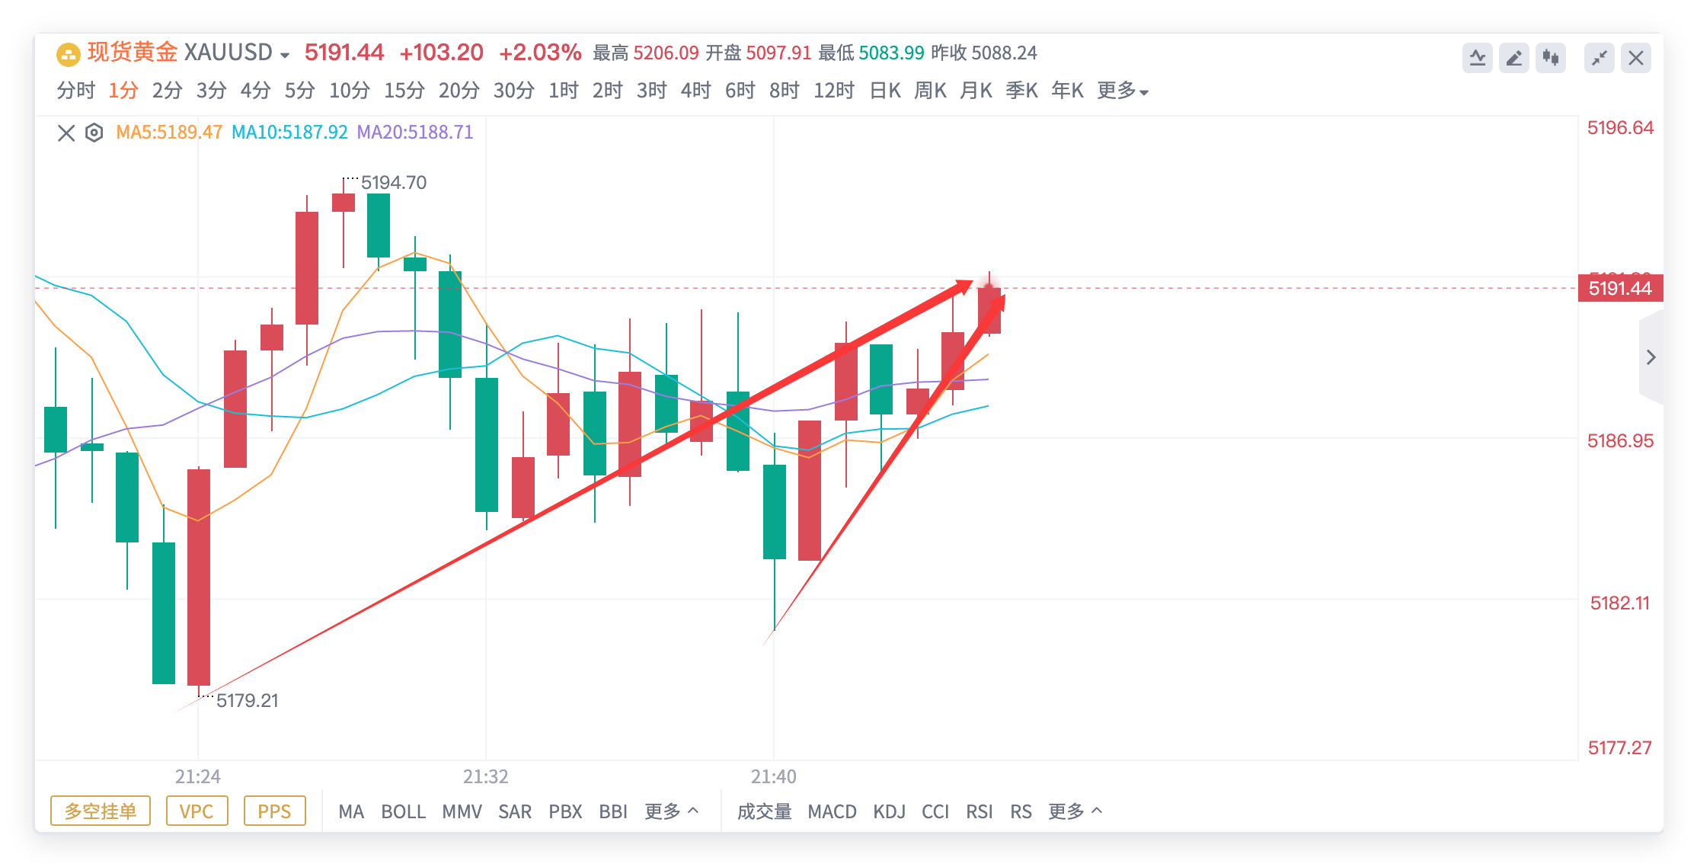Apply the BOLL indicator
Image resolution: width=1697 pixels, height=867 pixels.
(x=404, y=811)
